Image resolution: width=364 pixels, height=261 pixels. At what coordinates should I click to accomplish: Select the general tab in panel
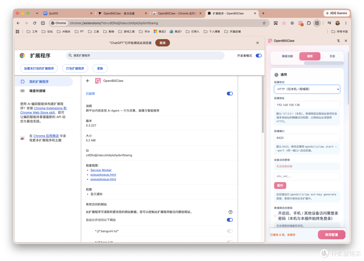coord(310,56)
